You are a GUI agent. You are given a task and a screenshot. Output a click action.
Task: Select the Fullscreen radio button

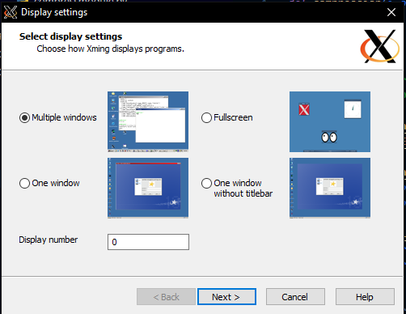206,118
